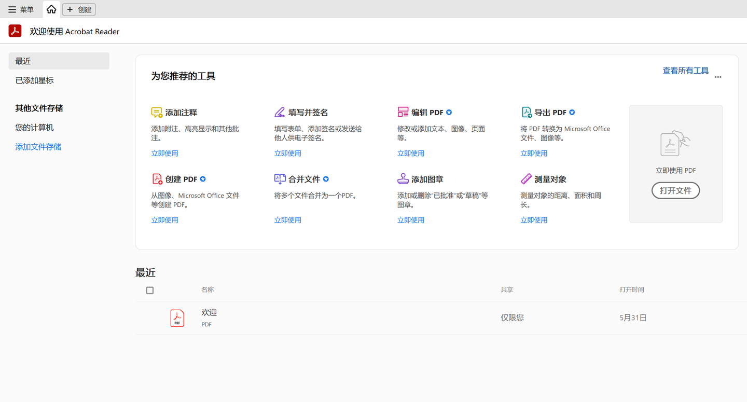Go to the Home tab icon

51,9
